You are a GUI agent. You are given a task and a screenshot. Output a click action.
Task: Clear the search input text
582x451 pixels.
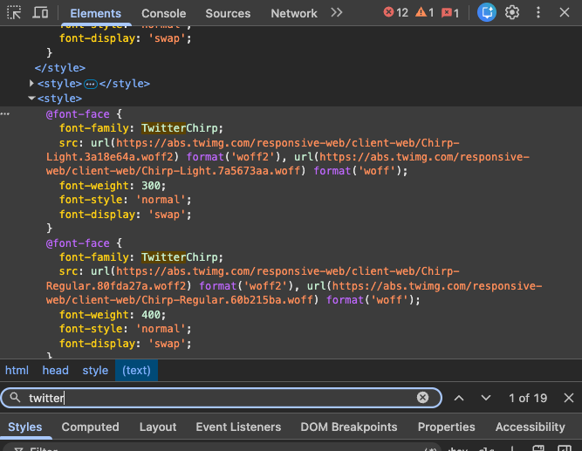pyautogui.click(x=422, y=398)
